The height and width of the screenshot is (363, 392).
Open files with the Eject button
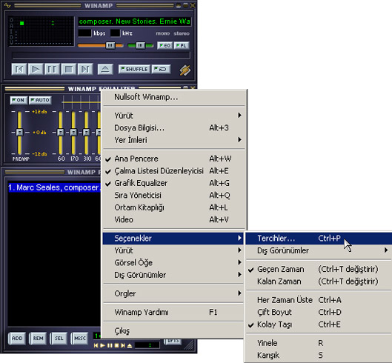pos(105,69)
